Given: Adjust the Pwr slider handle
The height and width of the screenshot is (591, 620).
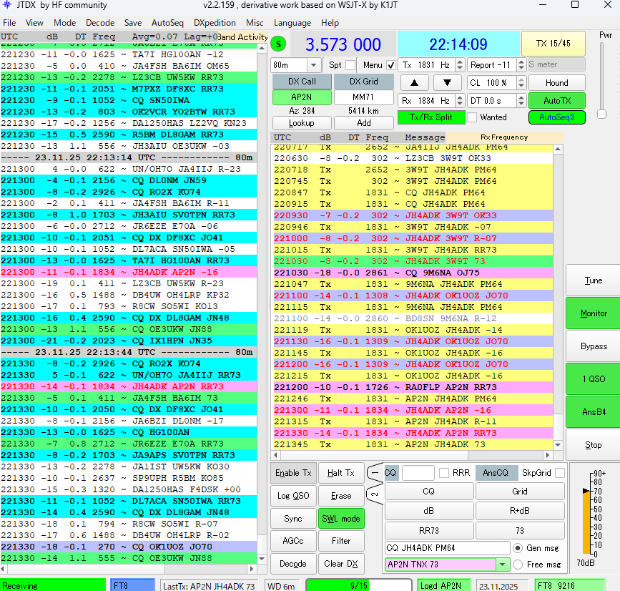Looking at the screenshot, I should coord(601,114).
